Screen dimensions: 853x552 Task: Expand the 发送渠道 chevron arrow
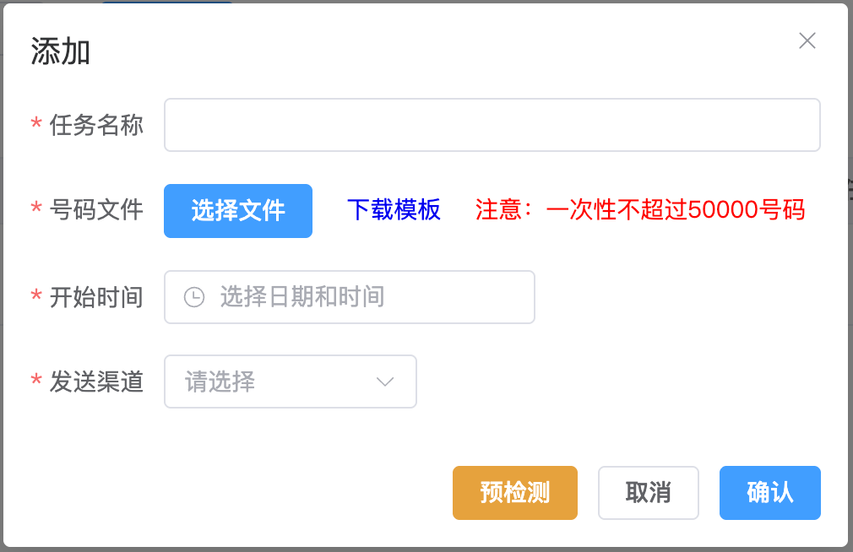385,382
